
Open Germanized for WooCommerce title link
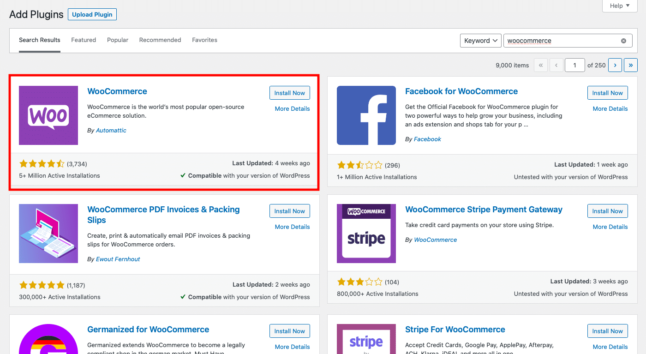(x=148, y=330)
